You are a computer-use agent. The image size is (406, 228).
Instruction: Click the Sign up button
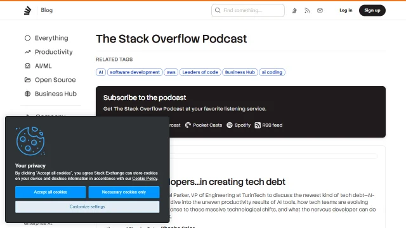pos(372,10)
